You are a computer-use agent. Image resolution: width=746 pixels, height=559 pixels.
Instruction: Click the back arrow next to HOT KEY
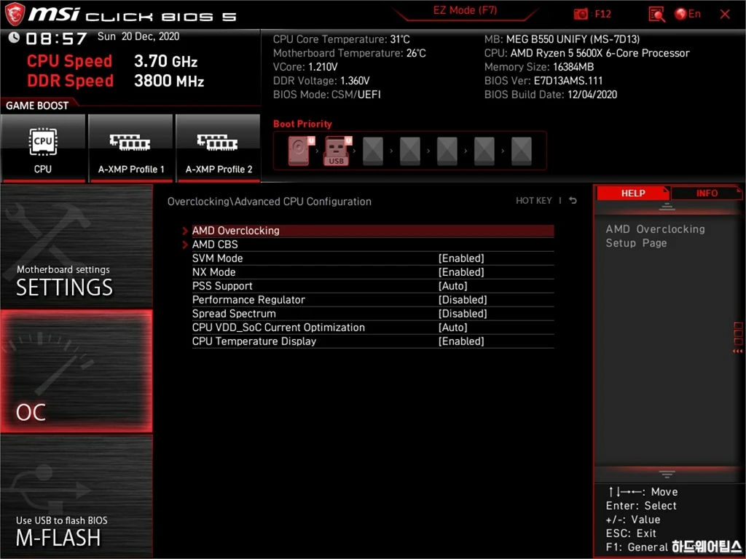pos(573,201)
